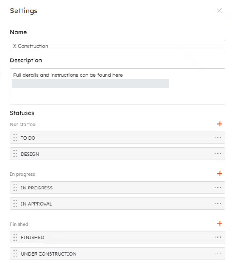Grab the drag handle of TO DO

click(x=15, y=138)
